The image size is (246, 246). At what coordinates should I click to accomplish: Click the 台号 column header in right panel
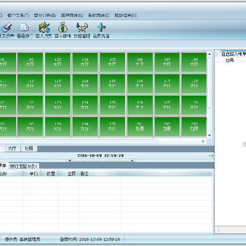click(x=230, y=60)
